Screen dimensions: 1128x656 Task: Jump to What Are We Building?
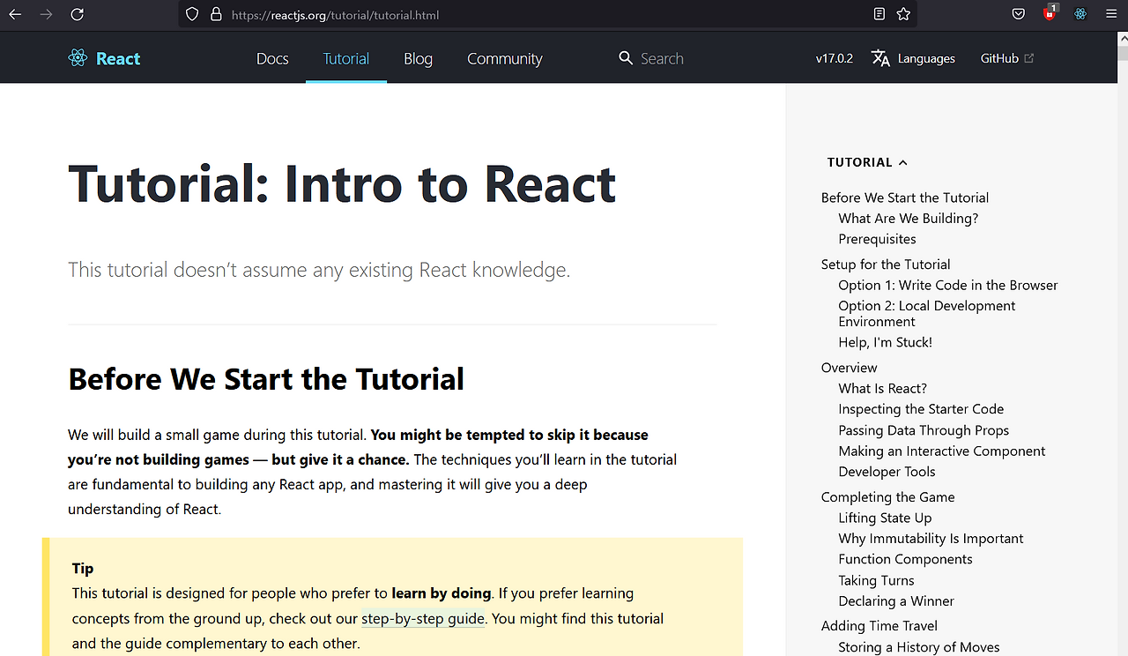click(909, 219)
